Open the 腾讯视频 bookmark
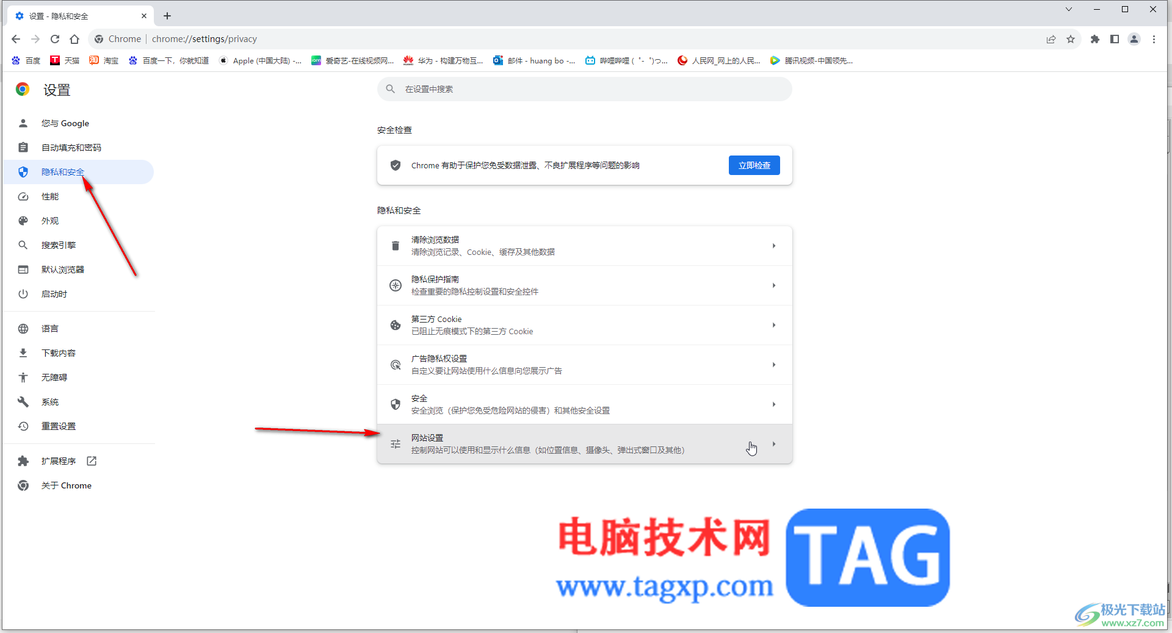 pos(812,60)
